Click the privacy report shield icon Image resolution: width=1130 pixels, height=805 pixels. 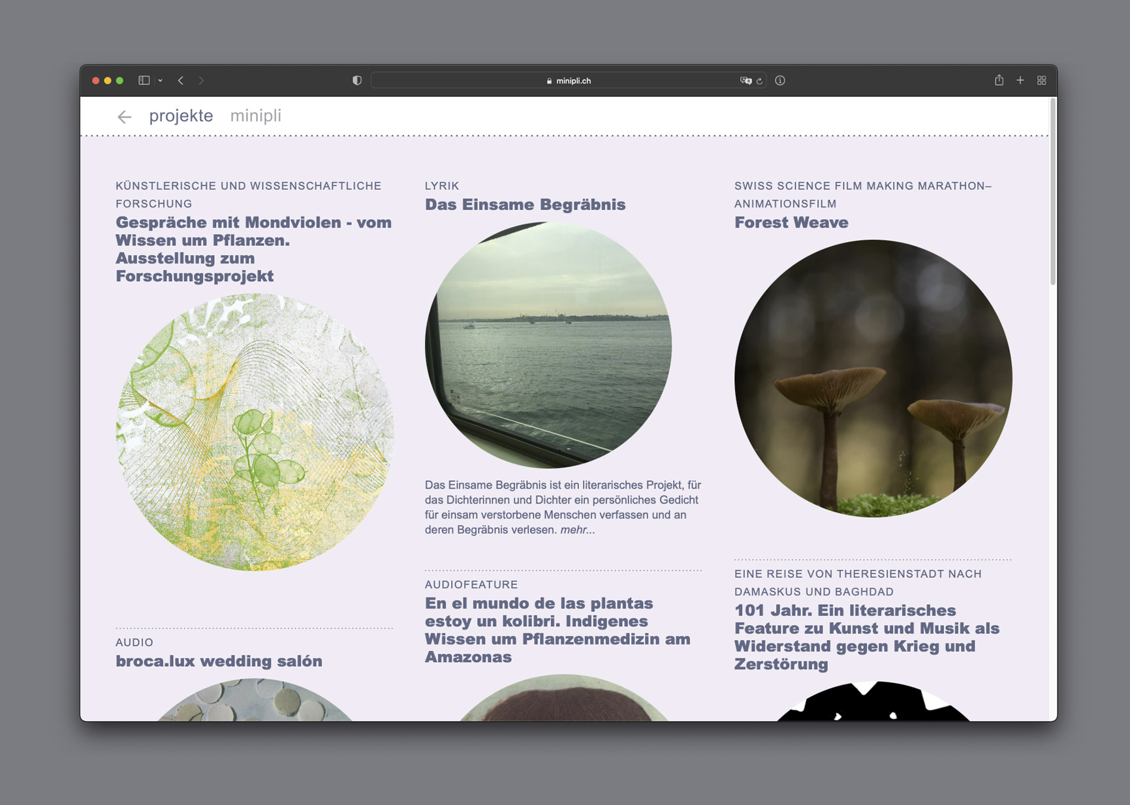(356, 80)
